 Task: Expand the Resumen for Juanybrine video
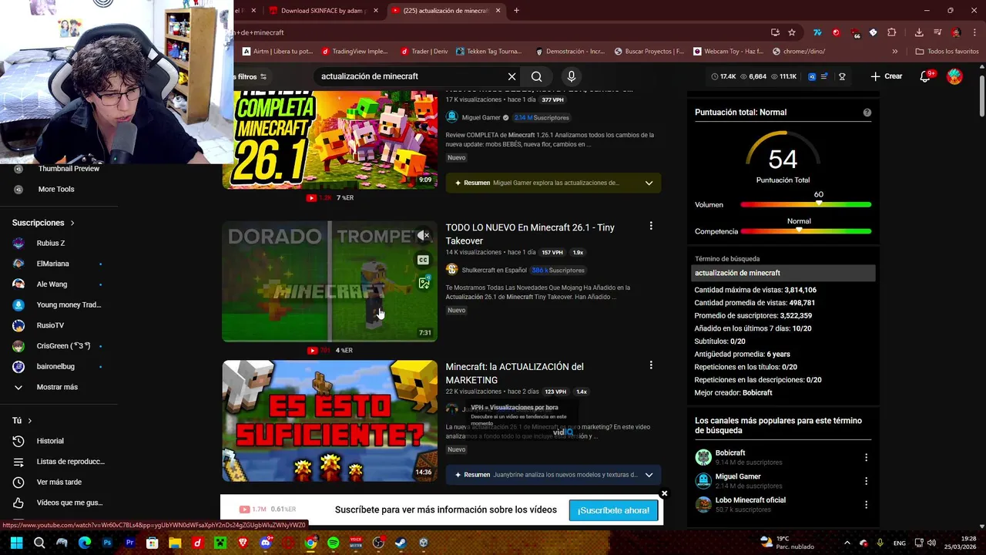click(x=649, y=475)
